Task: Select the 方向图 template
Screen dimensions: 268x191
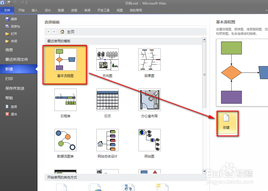Action: [107, 63]
